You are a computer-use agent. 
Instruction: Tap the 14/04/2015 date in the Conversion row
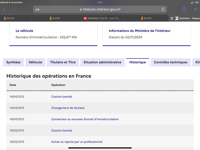pyautogui.click(x=17, y=119)
